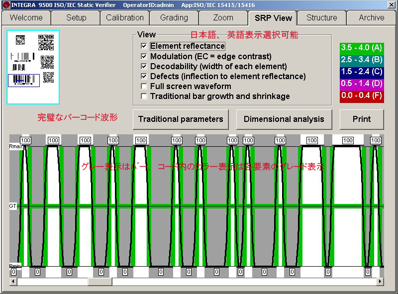Image resolution: width=398 pixels, height=294 pixels.
Task: Select the Zoom tab
Action: click(223, 17)
